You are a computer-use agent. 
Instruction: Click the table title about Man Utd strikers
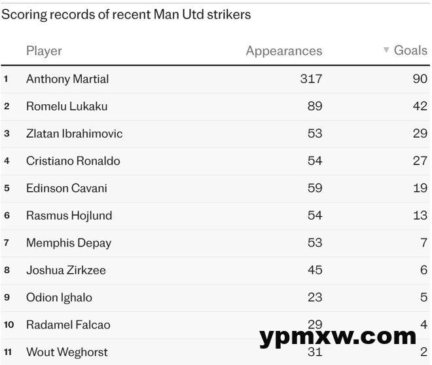coord(126,14)
